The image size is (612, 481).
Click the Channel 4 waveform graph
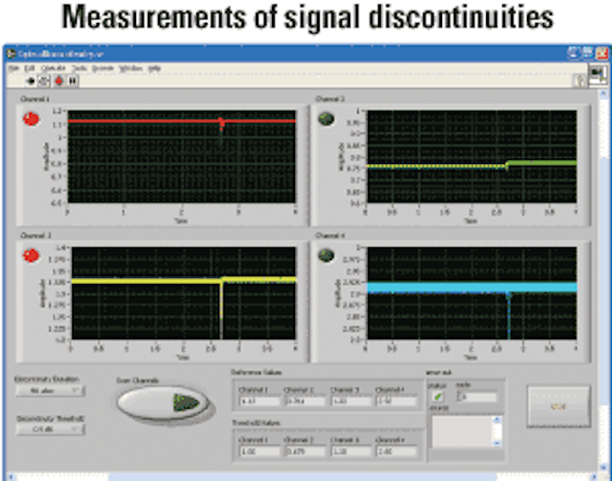[x=472, y=293]
